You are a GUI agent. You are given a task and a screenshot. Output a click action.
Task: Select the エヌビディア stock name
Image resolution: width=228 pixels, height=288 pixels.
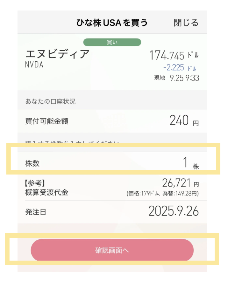[x=57, y=54]
